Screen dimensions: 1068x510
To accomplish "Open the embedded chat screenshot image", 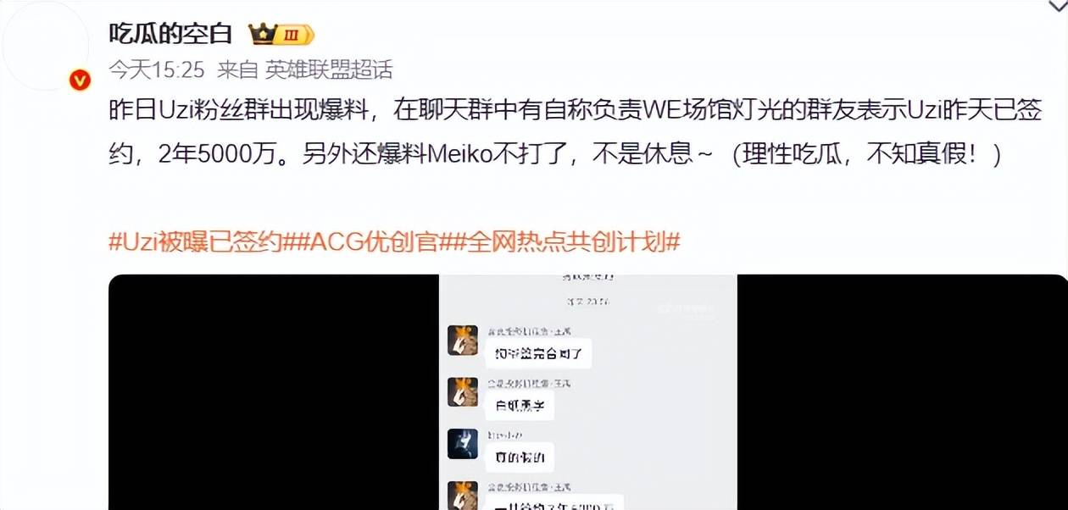I will coord(588,392).
